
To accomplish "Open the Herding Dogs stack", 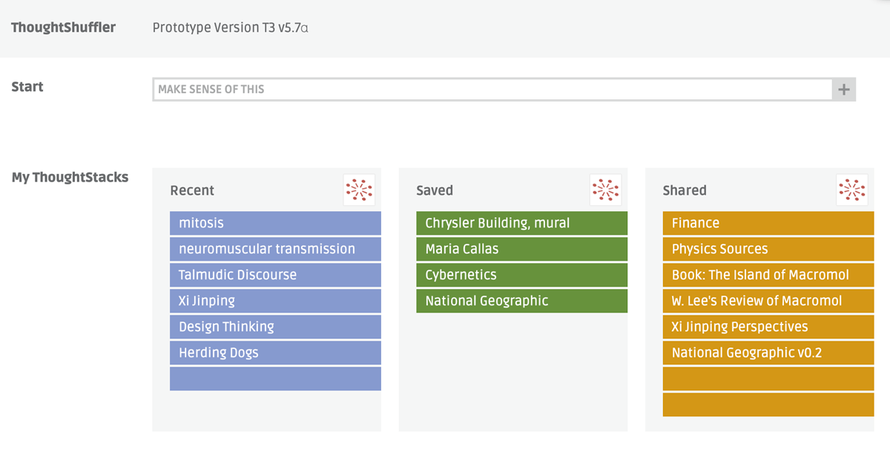I will point(275,353).
